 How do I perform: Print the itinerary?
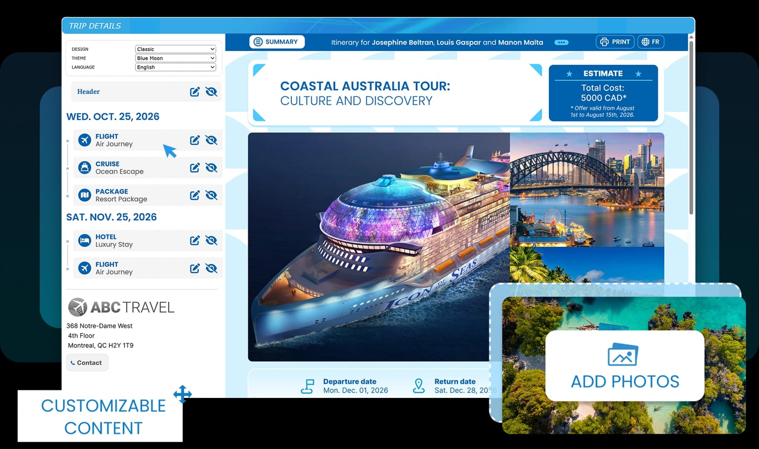coord(615,42)
